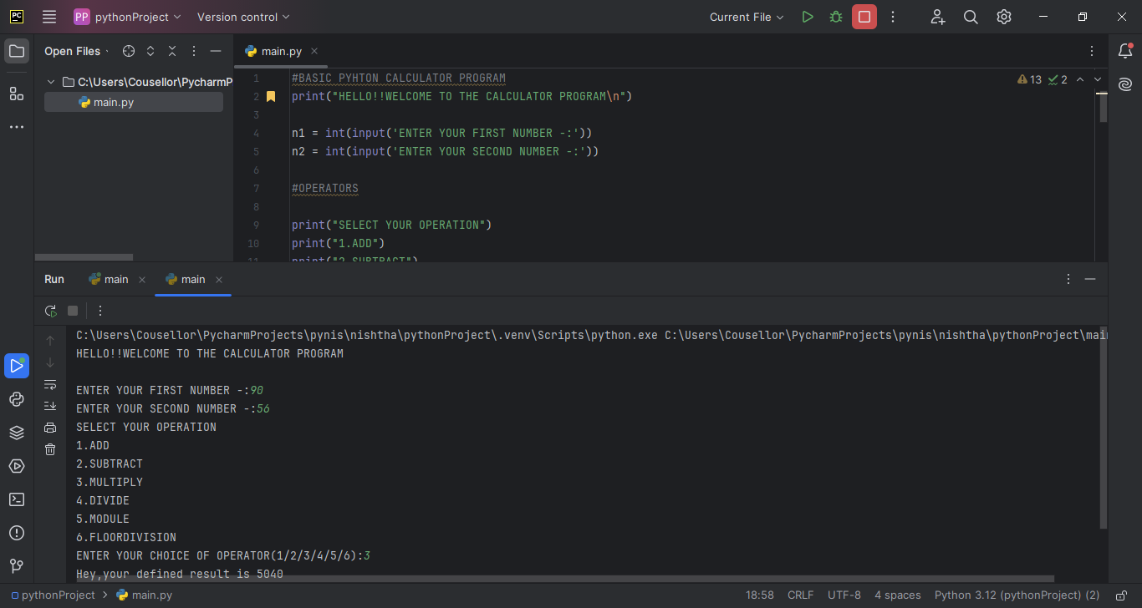Viewport: 1142px width, 608px height.
Task: Select main.py in the project tree
Action: tap(134, 102)
